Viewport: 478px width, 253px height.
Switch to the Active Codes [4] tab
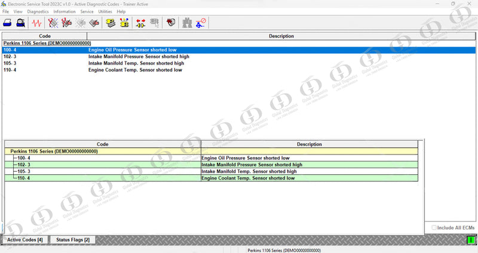pyautogui.click(x=25, y=240)
